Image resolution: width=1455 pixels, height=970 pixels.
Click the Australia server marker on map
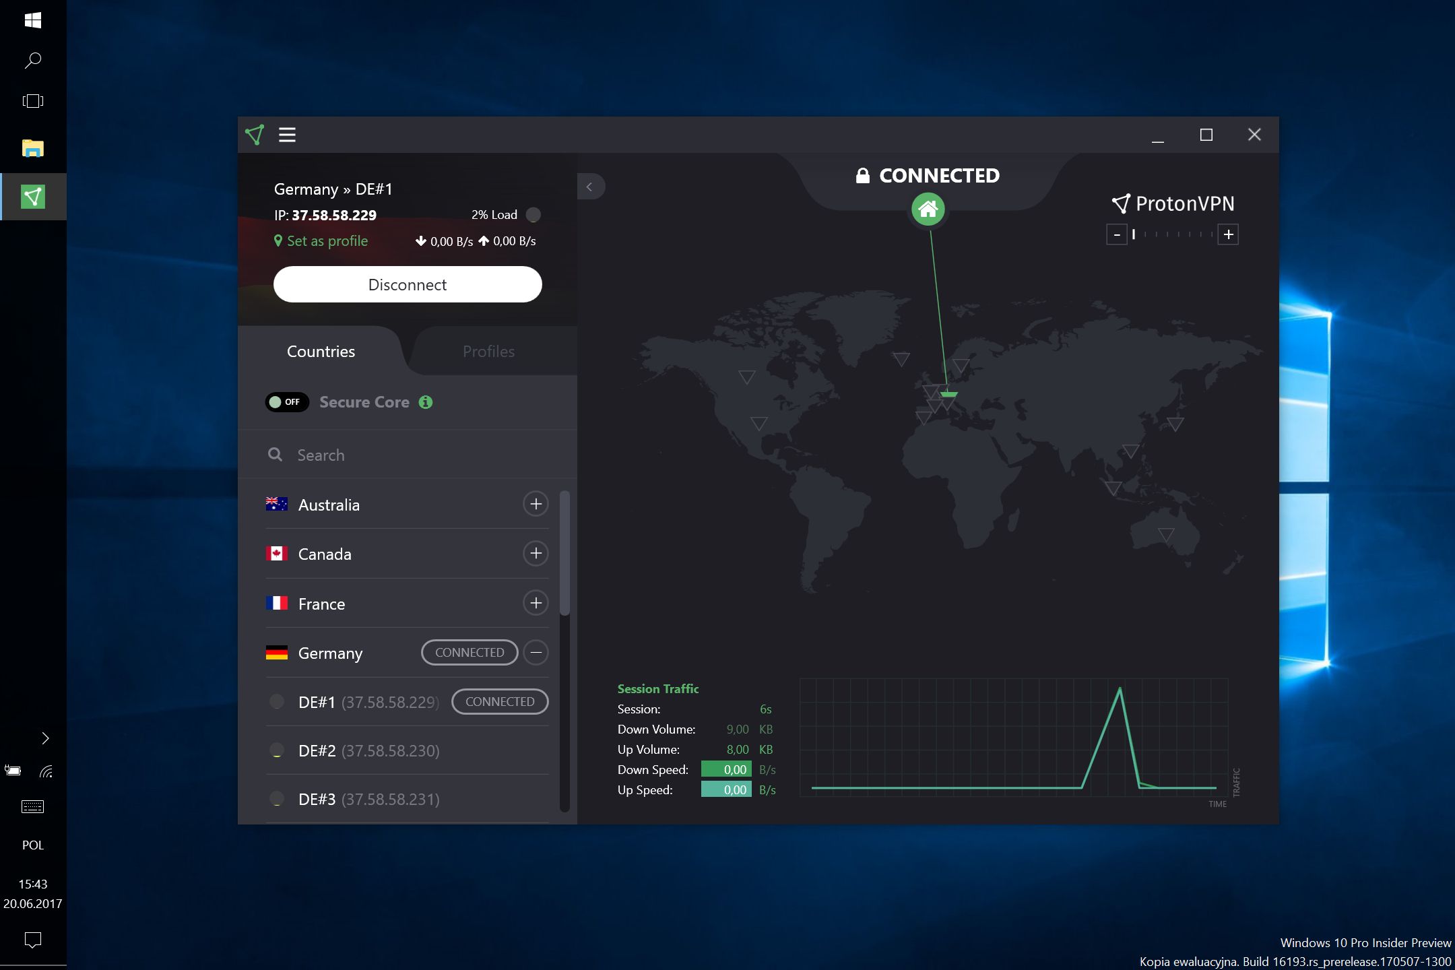tap(1165, 534)
